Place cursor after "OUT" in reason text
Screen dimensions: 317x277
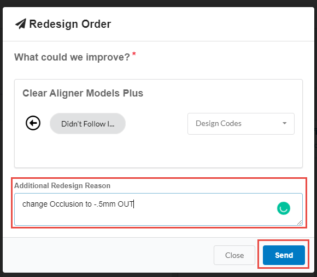(x=134, y=204)
